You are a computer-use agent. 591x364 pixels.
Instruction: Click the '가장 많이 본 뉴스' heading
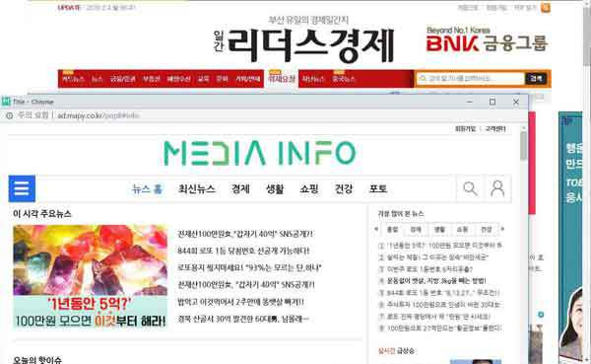click(401, 214)
